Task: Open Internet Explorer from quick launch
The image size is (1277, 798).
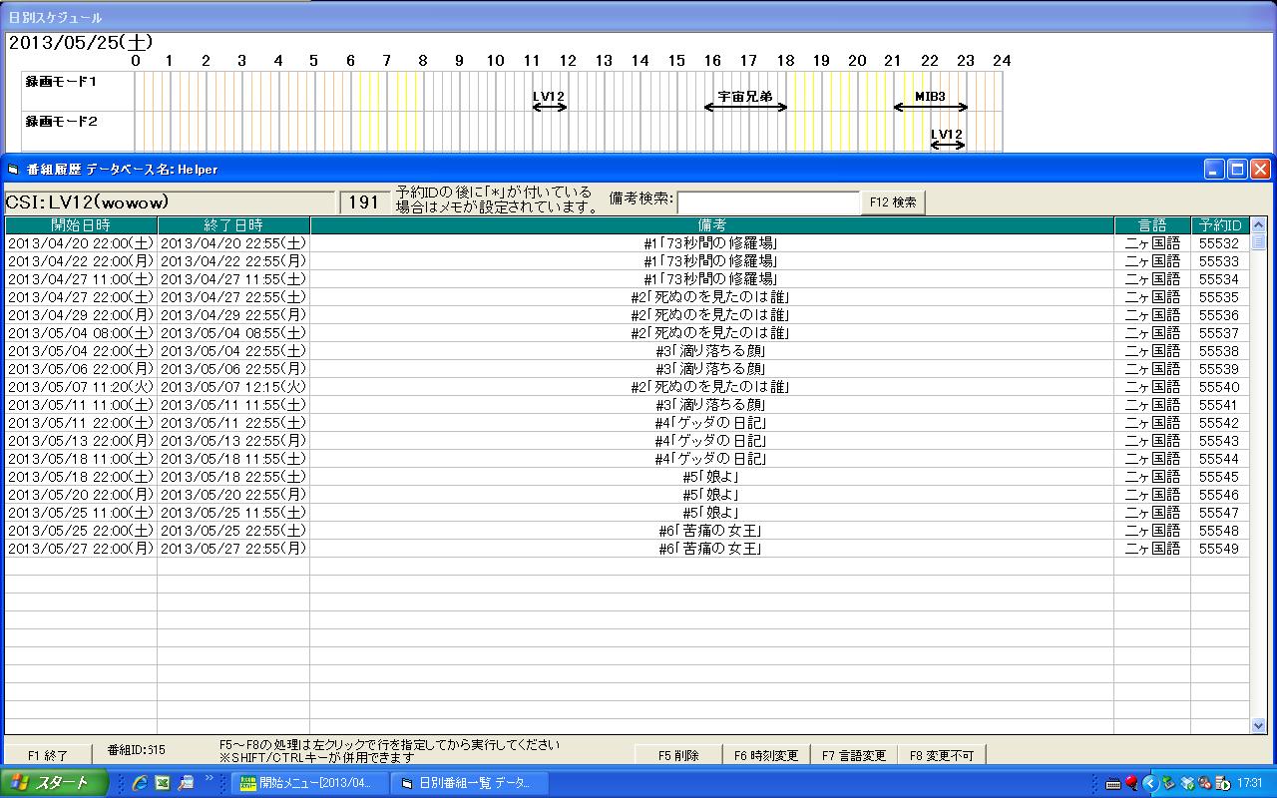Action: (141, 783)
